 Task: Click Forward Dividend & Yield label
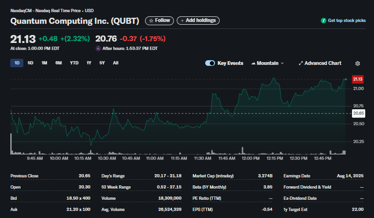pos(307,187)
